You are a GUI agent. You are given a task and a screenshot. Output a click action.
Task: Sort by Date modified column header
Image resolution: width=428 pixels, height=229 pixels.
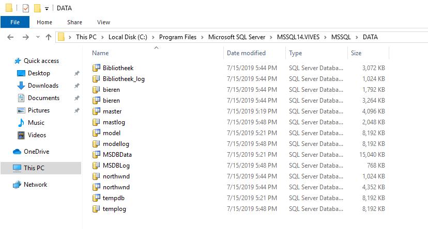click(246, 53)
